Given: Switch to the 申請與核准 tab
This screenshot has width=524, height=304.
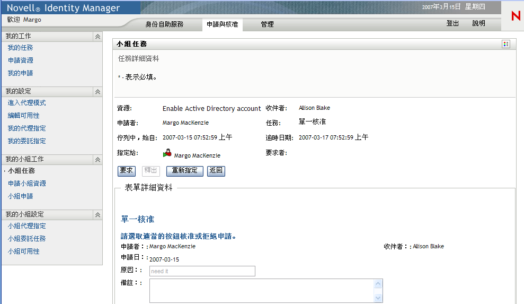Looking at the screenshot, I should point(222,24).
